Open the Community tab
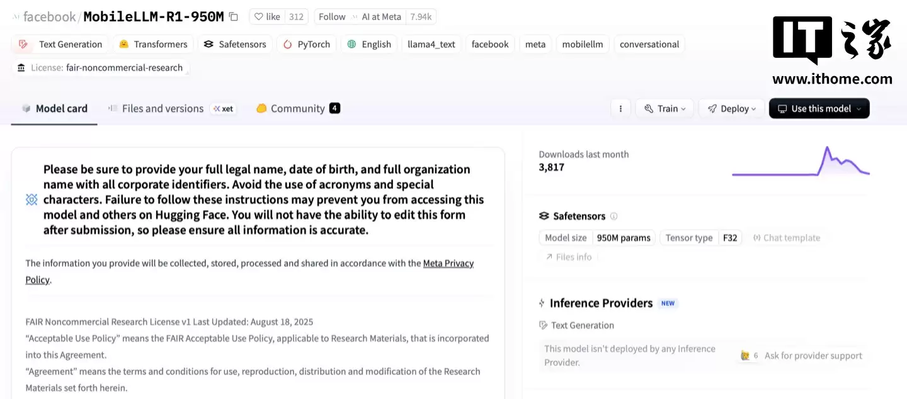 click(x=297, y=109)
